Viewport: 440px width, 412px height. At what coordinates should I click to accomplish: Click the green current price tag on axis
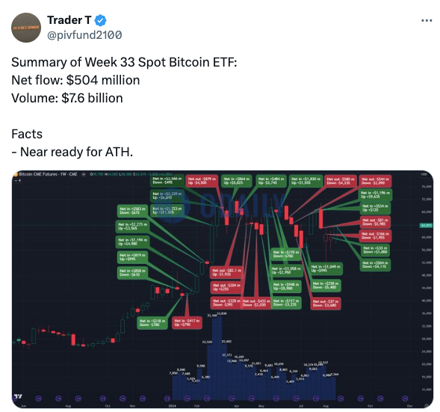click(x=426, y=225)
